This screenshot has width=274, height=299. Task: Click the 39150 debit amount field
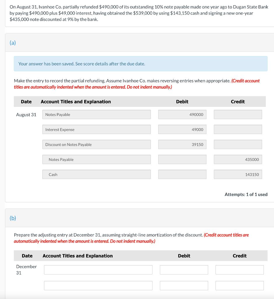[x=182, y=144]
